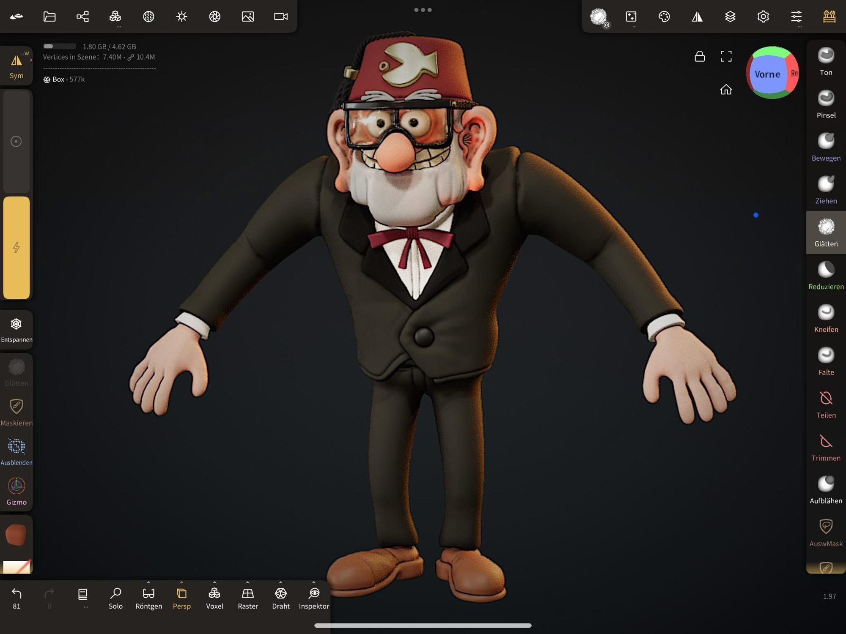
Task: Activate the Ausblenden hide shortcut
Action: pos(16,452)
